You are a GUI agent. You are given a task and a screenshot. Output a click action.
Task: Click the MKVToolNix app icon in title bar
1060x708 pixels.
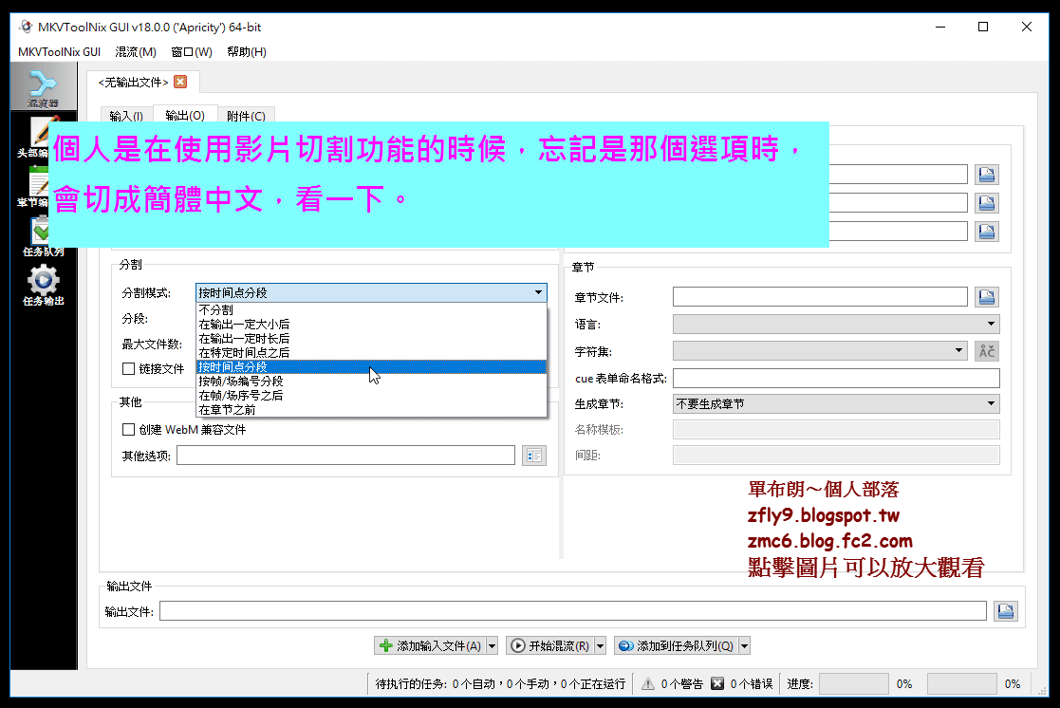(x=26, y=28)
